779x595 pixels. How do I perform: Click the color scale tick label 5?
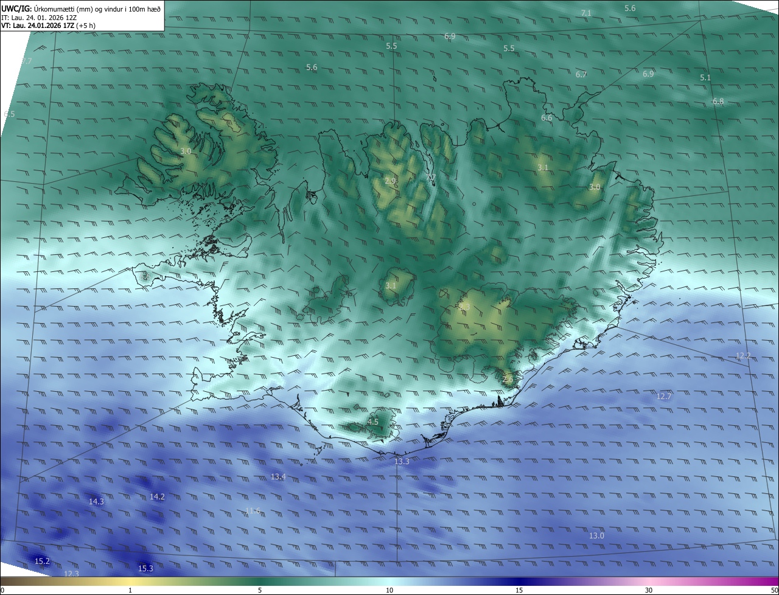(x=260, y=591)
